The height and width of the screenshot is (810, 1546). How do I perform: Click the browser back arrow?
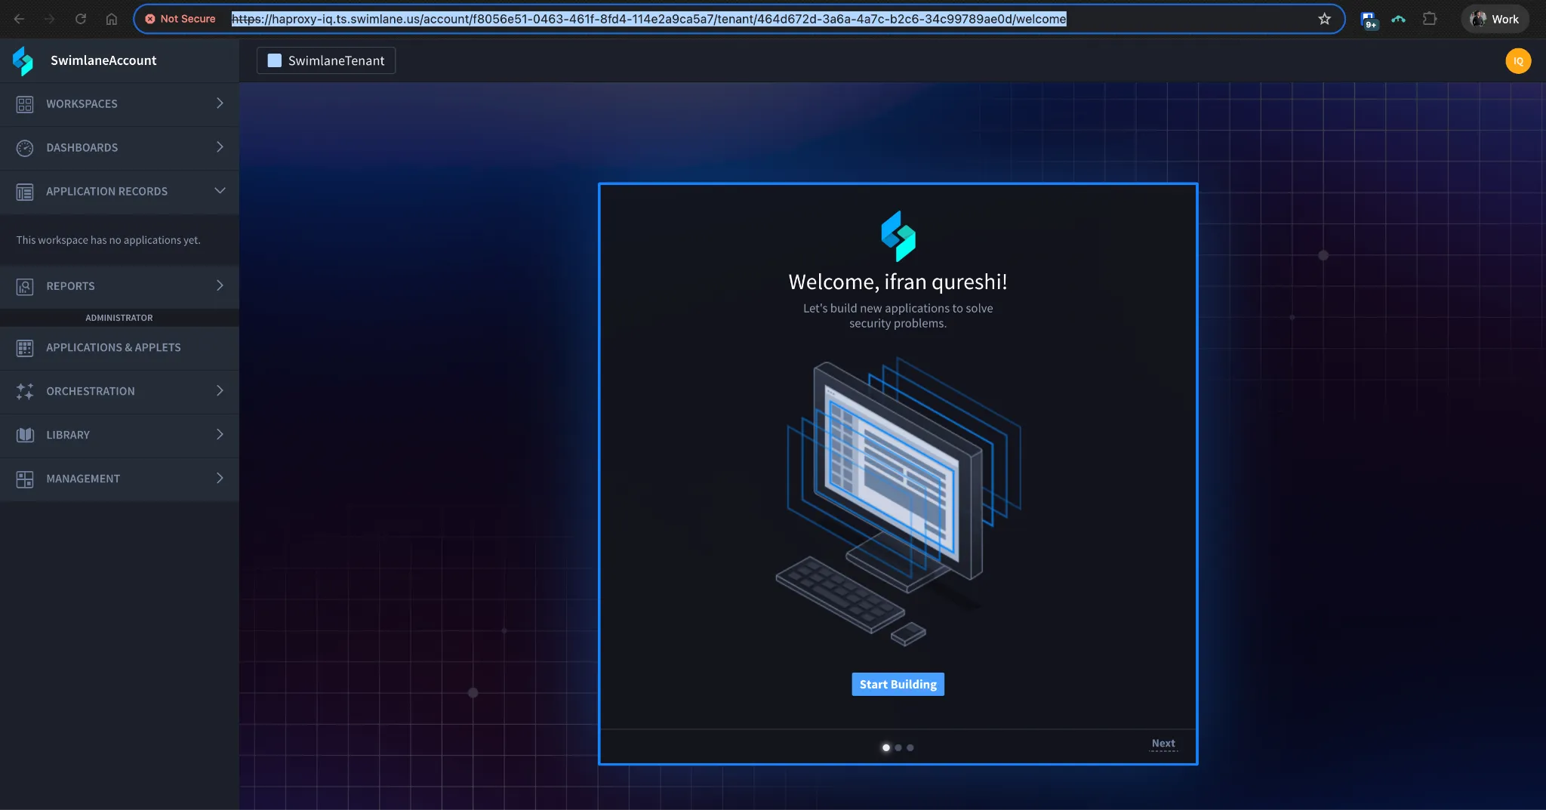click(19, 19)
